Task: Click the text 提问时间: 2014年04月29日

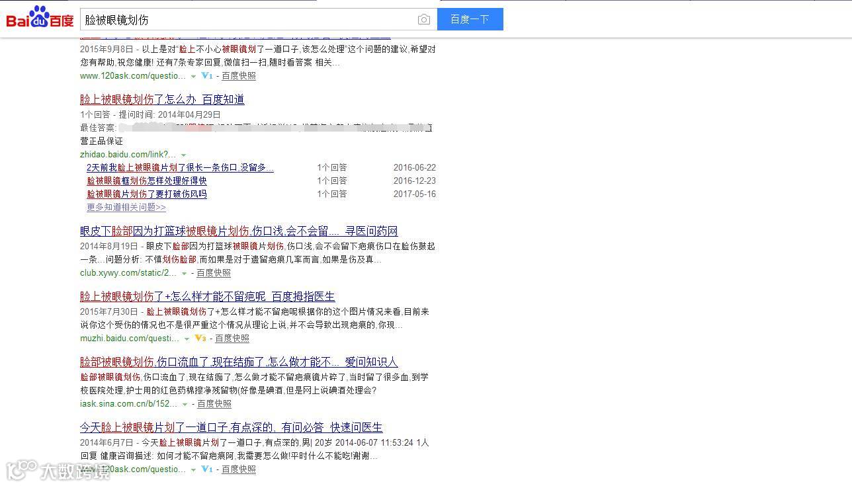Action: tap(170, 114)
